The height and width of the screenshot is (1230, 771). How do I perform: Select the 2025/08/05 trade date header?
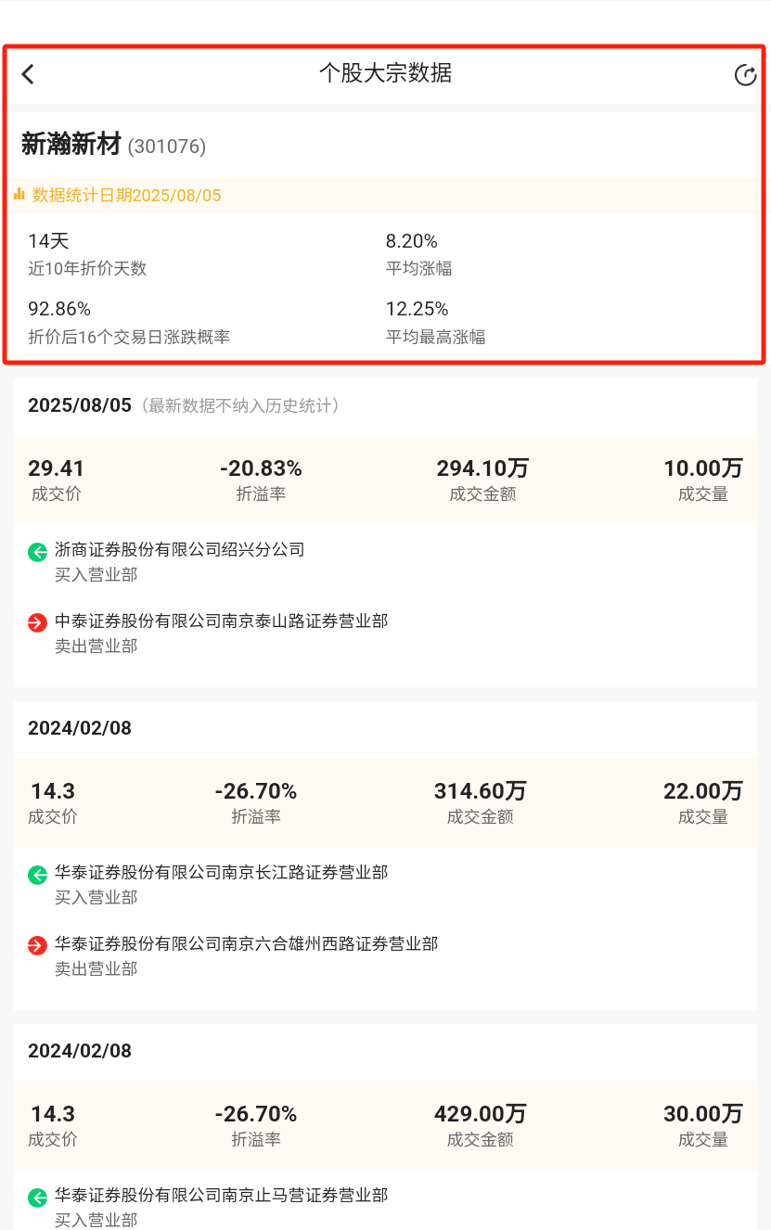[x=80, y=405]
